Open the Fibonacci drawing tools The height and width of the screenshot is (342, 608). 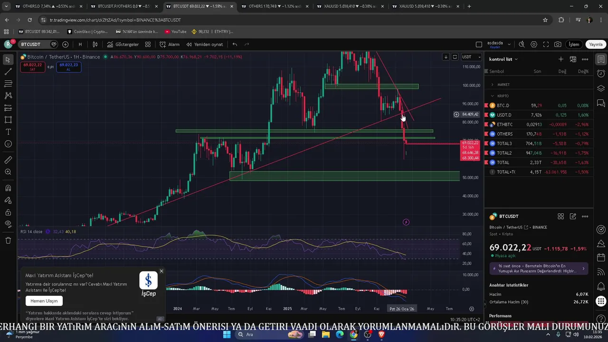pos(8,84)
